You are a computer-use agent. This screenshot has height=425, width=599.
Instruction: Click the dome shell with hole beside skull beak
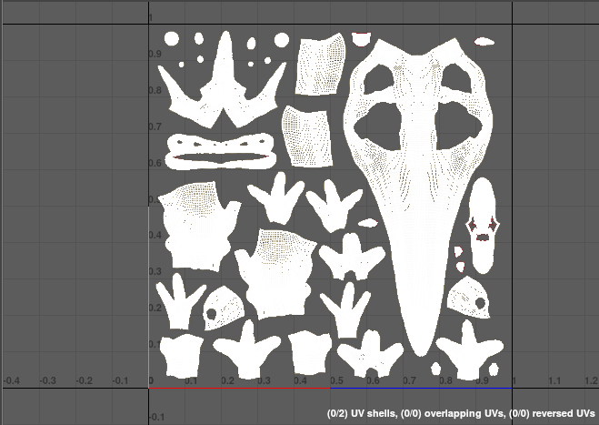(x=468, y=299)
